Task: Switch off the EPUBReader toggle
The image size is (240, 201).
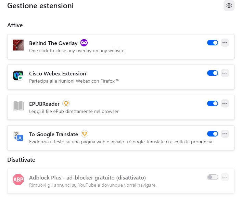Action: [x=213, y=103]
